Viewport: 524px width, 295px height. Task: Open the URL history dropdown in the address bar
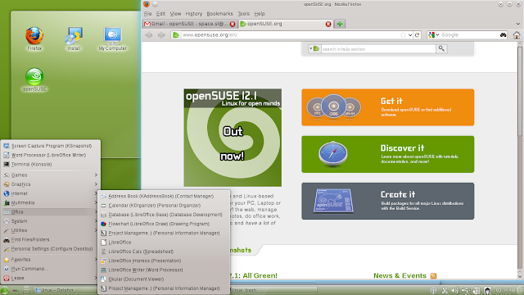[410, 34]
